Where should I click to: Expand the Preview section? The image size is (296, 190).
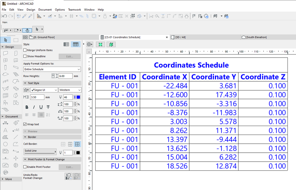pyautogui.click(x=33, y=131)
